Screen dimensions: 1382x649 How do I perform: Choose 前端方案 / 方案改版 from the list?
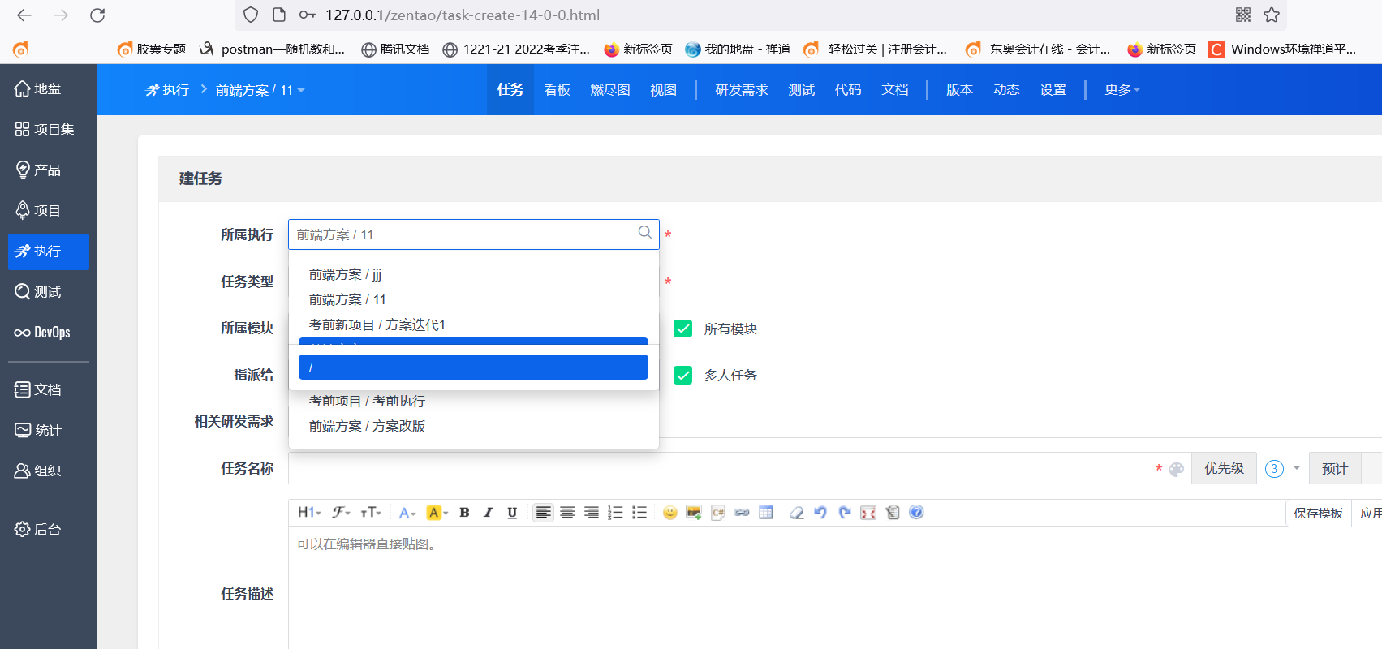pyautogui.click(x=367, y=426)
